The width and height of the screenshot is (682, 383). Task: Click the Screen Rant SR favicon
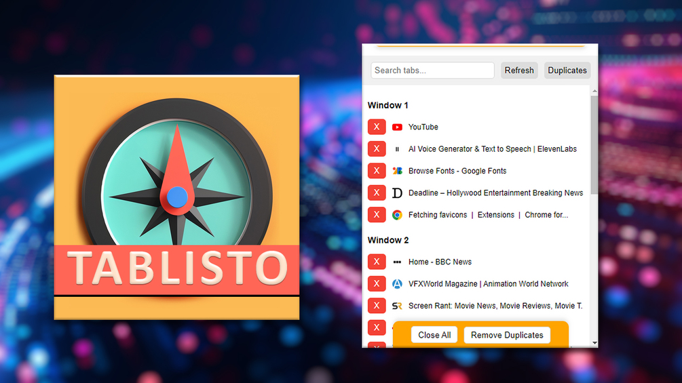pos(397,306)
